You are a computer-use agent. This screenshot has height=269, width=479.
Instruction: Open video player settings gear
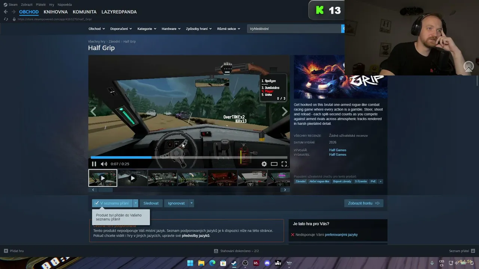click(264, 164)
